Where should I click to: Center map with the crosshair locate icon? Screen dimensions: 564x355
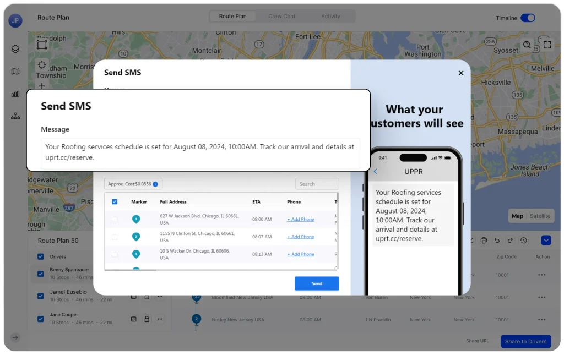pos(42,65)
